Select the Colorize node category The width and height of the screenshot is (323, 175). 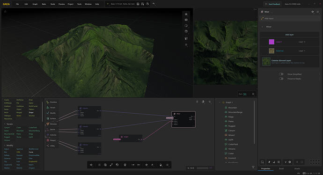[x=51, y=135]
